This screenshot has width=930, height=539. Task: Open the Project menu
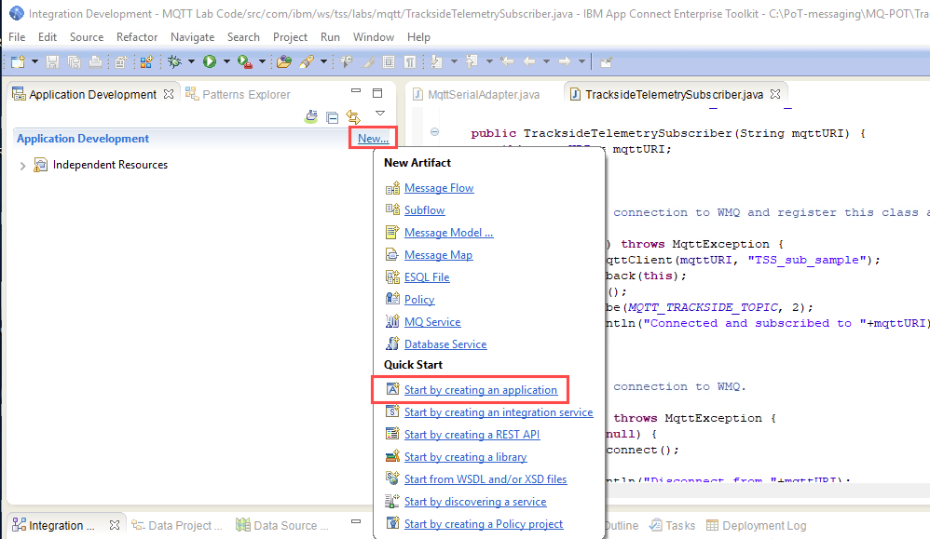click(x=290, y=36)
